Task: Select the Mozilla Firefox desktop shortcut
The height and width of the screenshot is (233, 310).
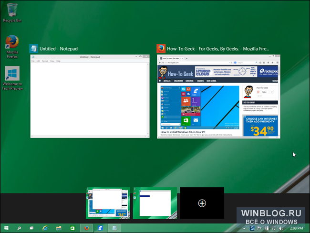Action: coord(12,47)
